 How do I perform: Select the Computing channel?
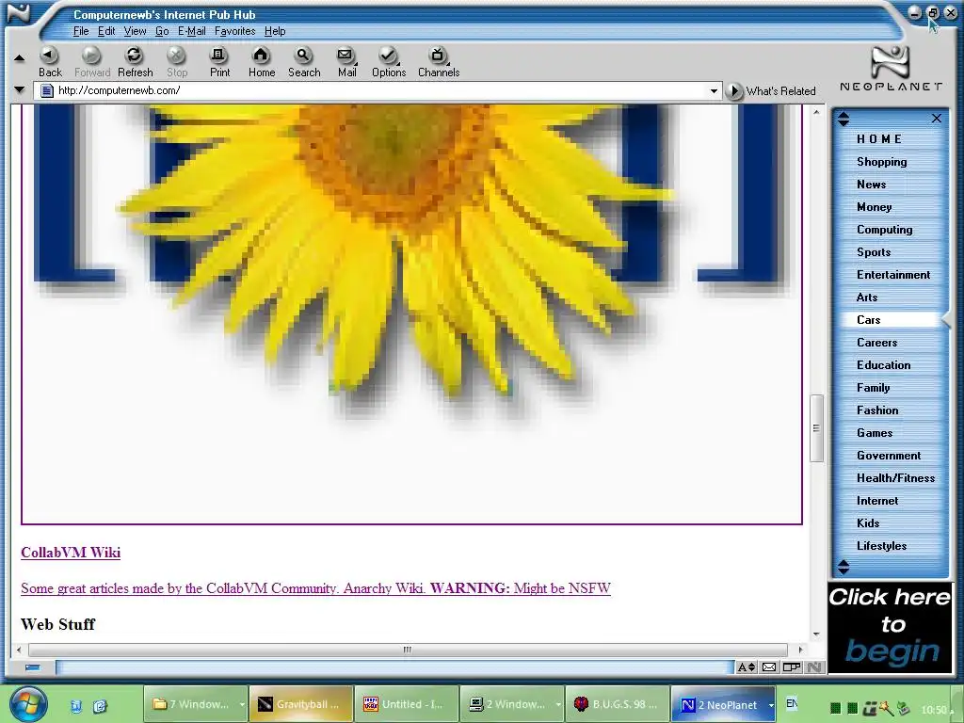coord(884,230)
